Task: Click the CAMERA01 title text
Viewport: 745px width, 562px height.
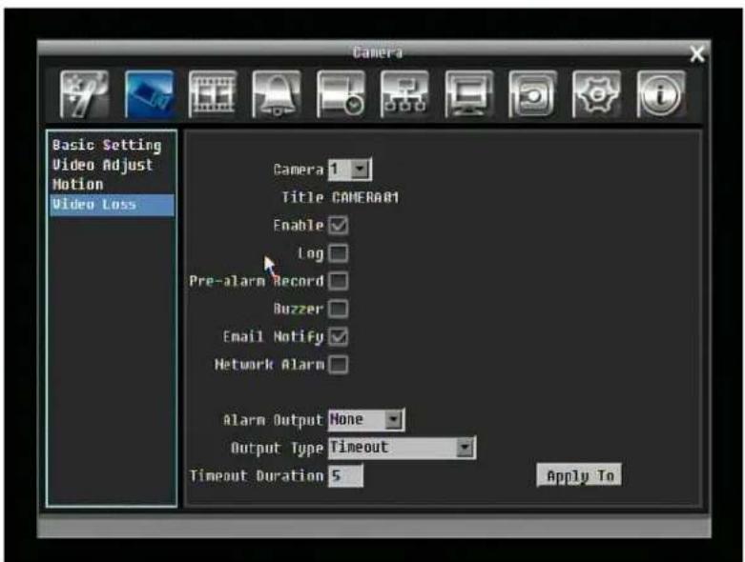Action: [365, 197]
